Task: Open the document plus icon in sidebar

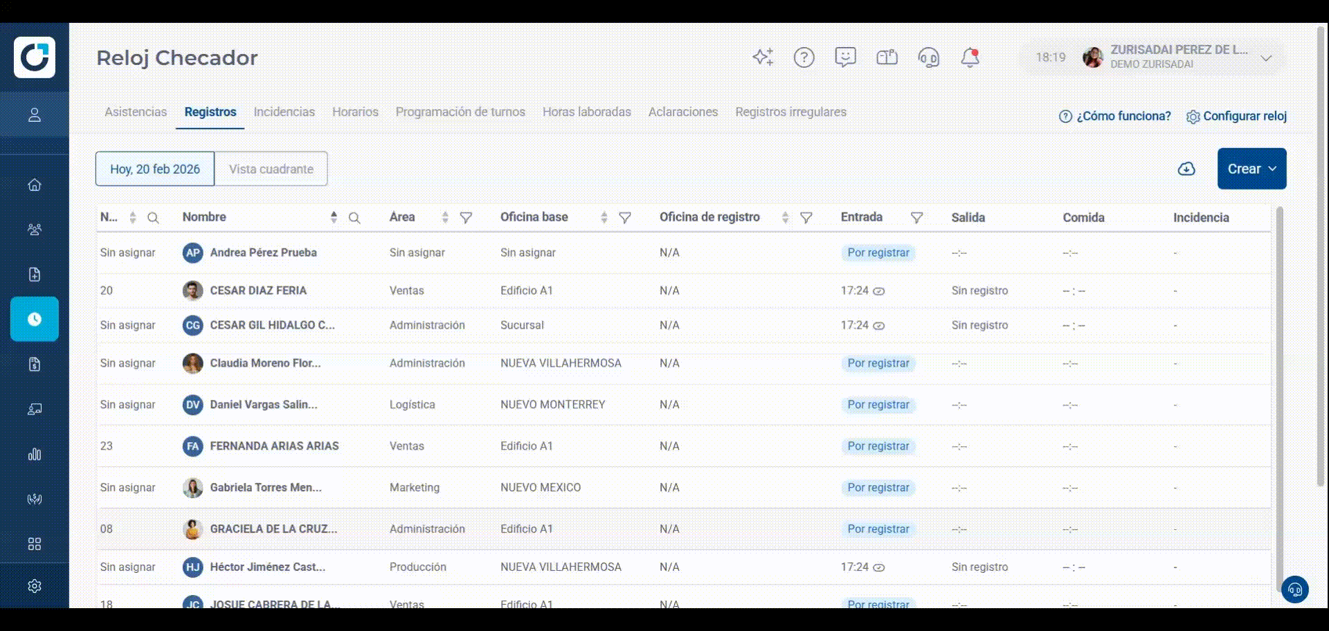Action: (x=35, y=275)
